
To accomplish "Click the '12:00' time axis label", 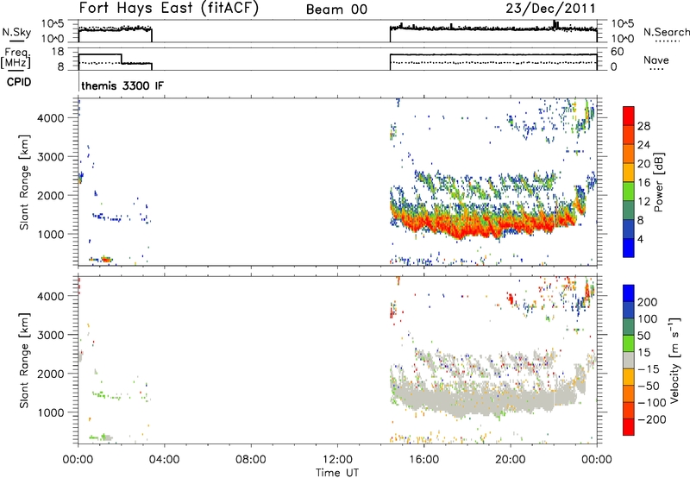I will coord(337,460).
